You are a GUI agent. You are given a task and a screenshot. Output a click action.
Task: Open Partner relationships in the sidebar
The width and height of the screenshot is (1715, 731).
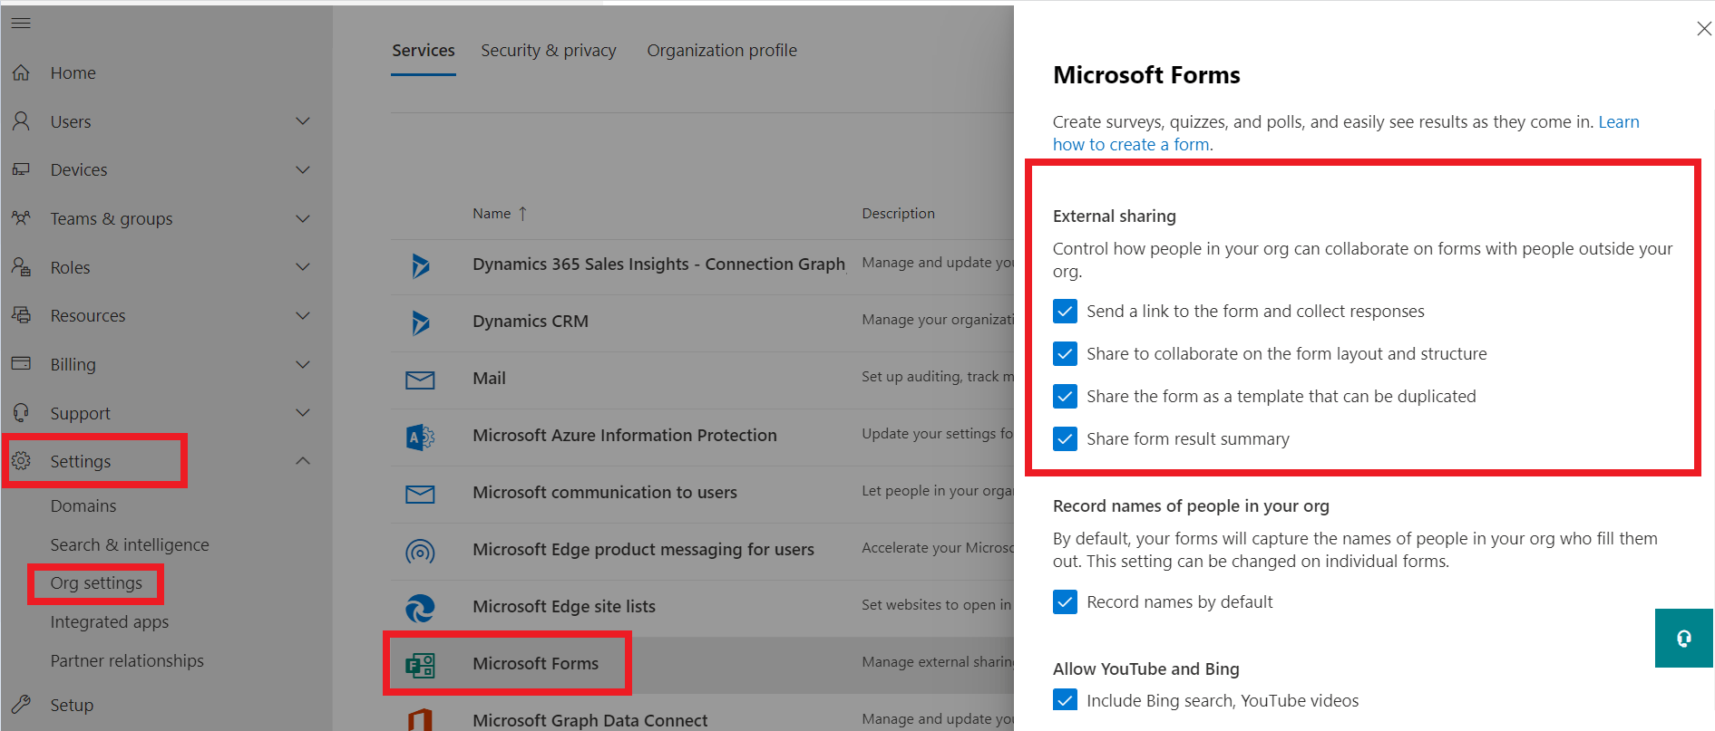pyautogui.click(x=127, y=661)
